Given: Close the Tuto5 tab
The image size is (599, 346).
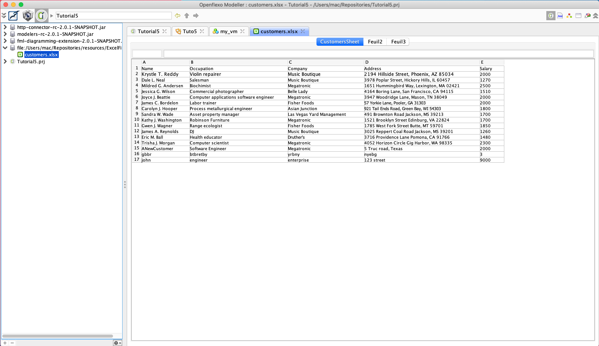Looking at the screenshot, I should (x=202, y=31).
